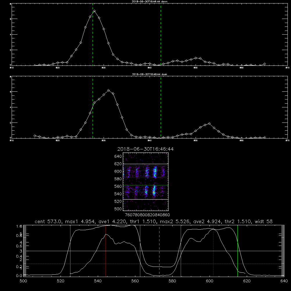Click "500" on the bottom profile x-axis

23,281
